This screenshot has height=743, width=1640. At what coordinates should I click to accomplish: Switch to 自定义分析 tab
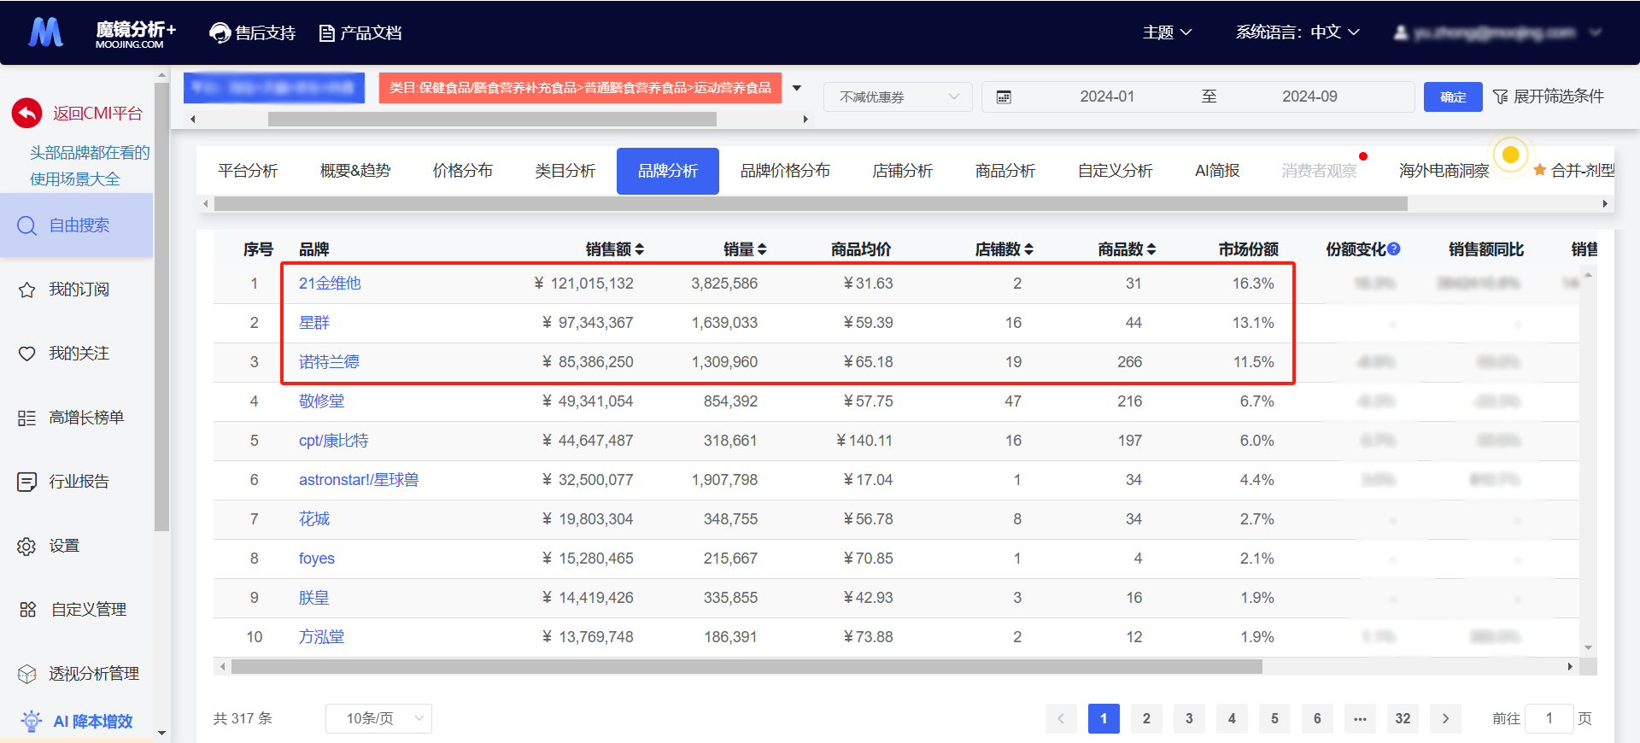1115,171
